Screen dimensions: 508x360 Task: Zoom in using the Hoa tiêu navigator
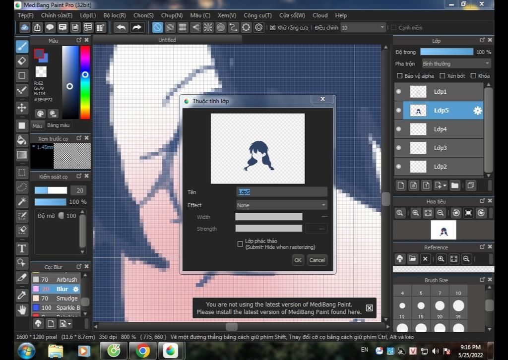[415, 213]
